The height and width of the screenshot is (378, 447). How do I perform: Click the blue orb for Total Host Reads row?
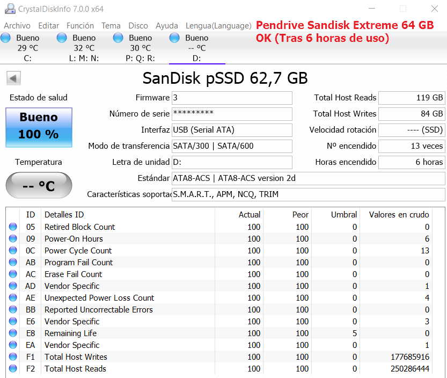[x=13, y=368]
